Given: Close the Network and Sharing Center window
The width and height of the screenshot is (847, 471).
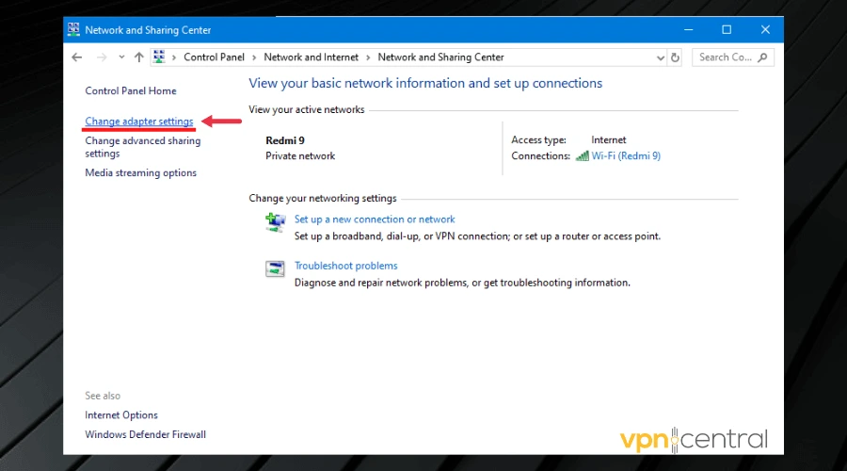Looking at the screenshot, I should (765, 30).
